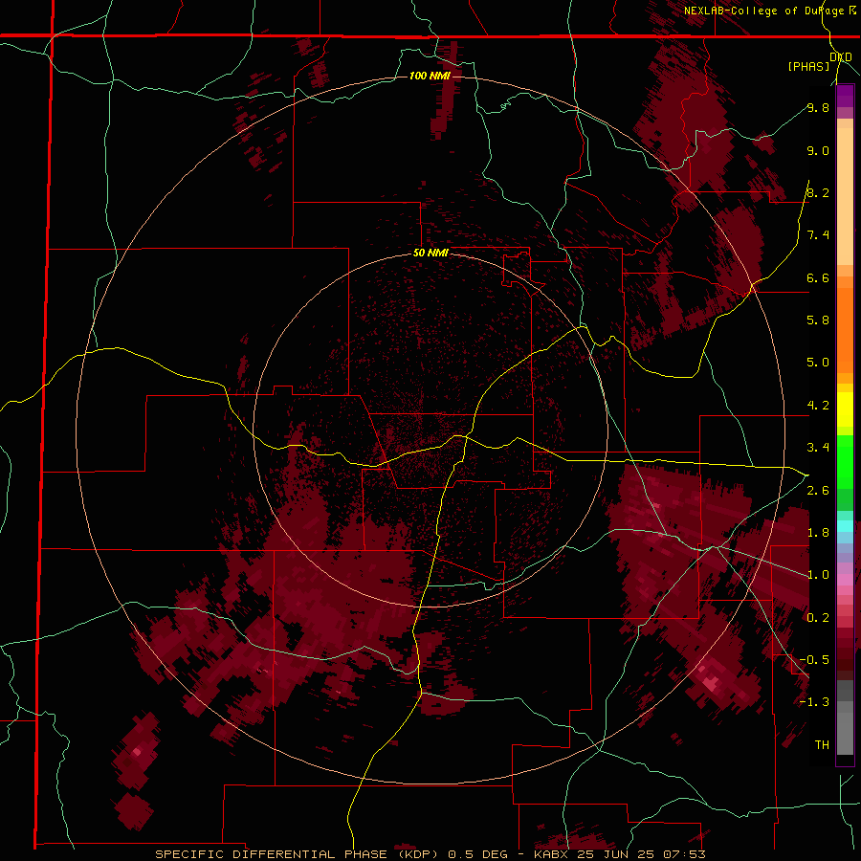Click the 2.6 scale value
The width and height of the screenshot is (861, 861).
[818, 491]
